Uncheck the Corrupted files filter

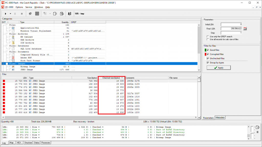(208, 54)
